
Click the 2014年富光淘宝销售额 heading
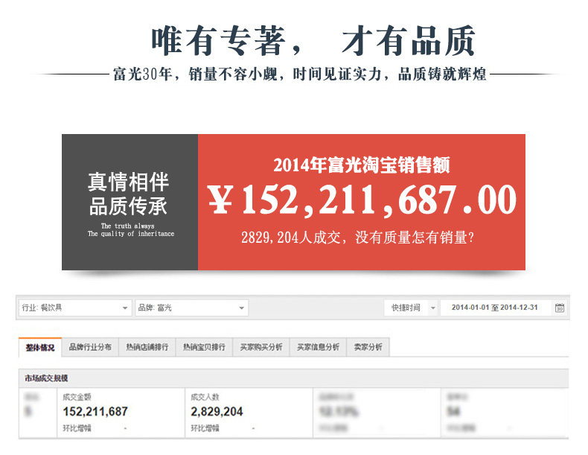tap(362, 165)
